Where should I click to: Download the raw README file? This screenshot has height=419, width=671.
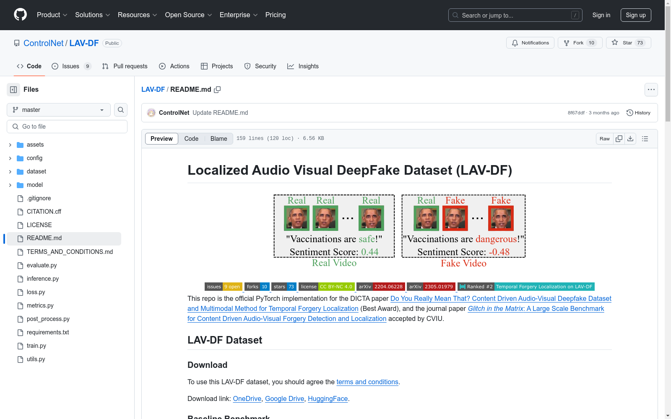click(x=630, y=138)
